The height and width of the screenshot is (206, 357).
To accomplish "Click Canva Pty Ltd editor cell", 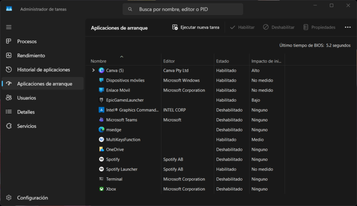I will pyautogui.click(x=176, y=70).
